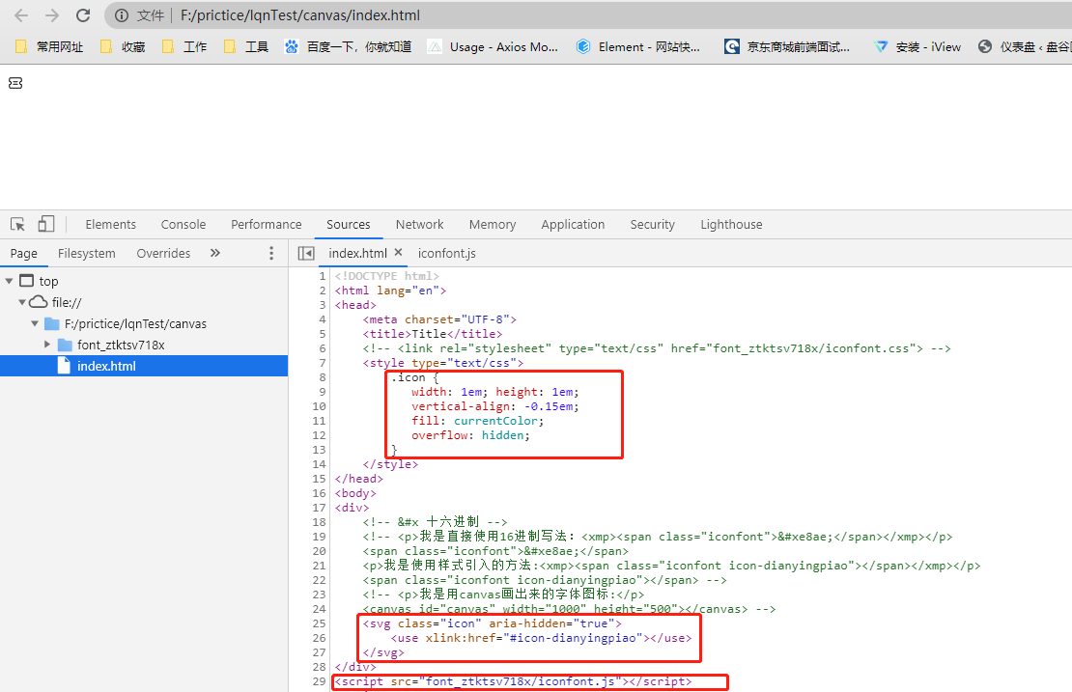
Task: Open the 收藏 bookmark folder
Action: 123,46
